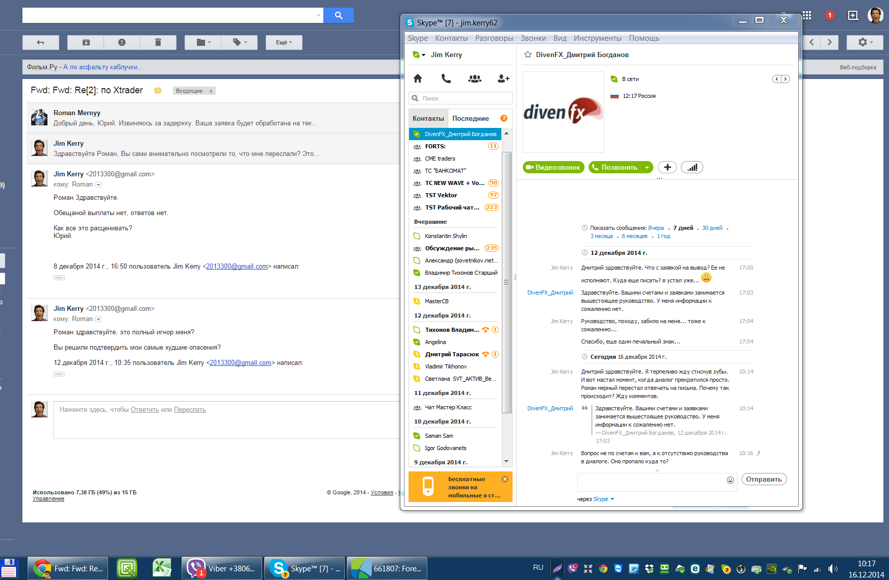Delete email with trash icon
This screenshot has width=889, height=580.
tap(158, 42)
